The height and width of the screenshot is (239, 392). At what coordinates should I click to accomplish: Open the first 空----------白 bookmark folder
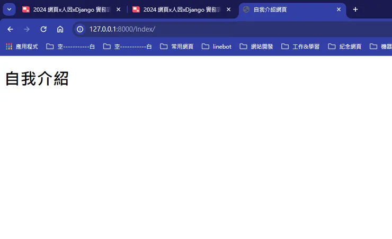[x=70, y=47]
